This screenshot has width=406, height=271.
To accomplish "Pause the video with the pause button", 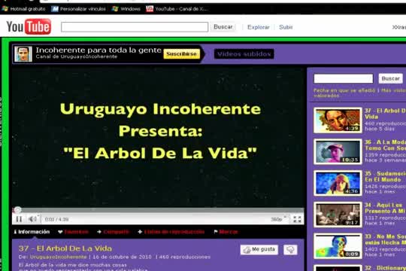I will [x=19, y=219].
